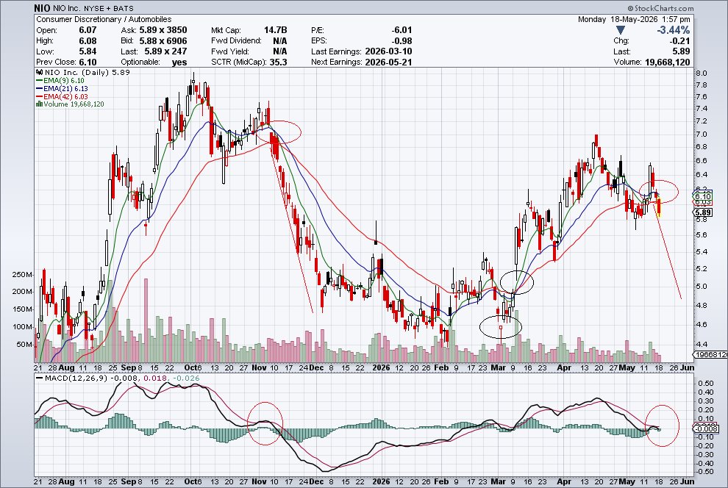This screenshot has width=728, height=488.
Task: Click the header Volume value 19,668,120
Action: pyautogui.click(x=667, y=62)
